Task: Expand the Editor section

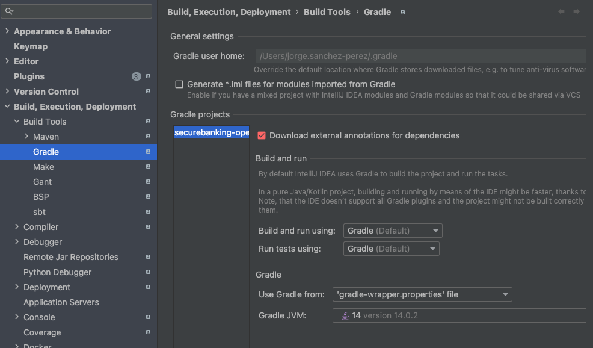Action: pos(7,61)
